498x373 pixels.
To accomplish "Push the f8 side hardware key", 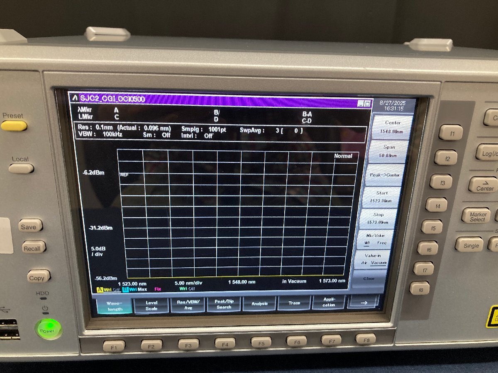I will (x=420, y=288).
